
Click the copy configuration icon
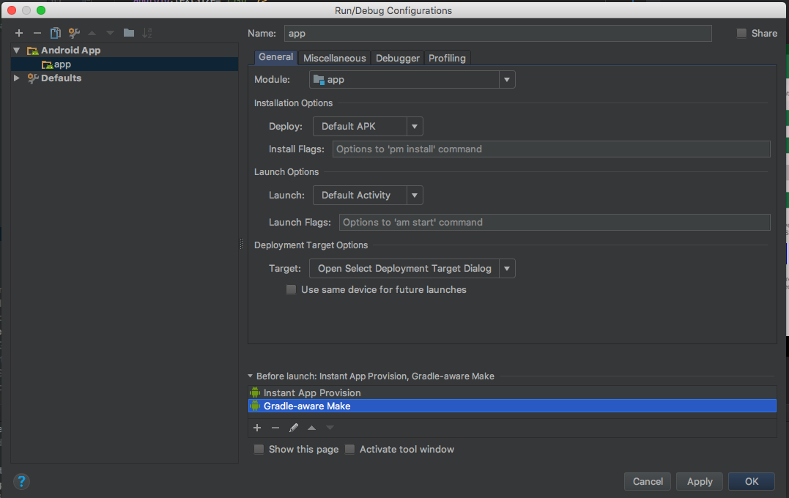click(x=56, y=33)
